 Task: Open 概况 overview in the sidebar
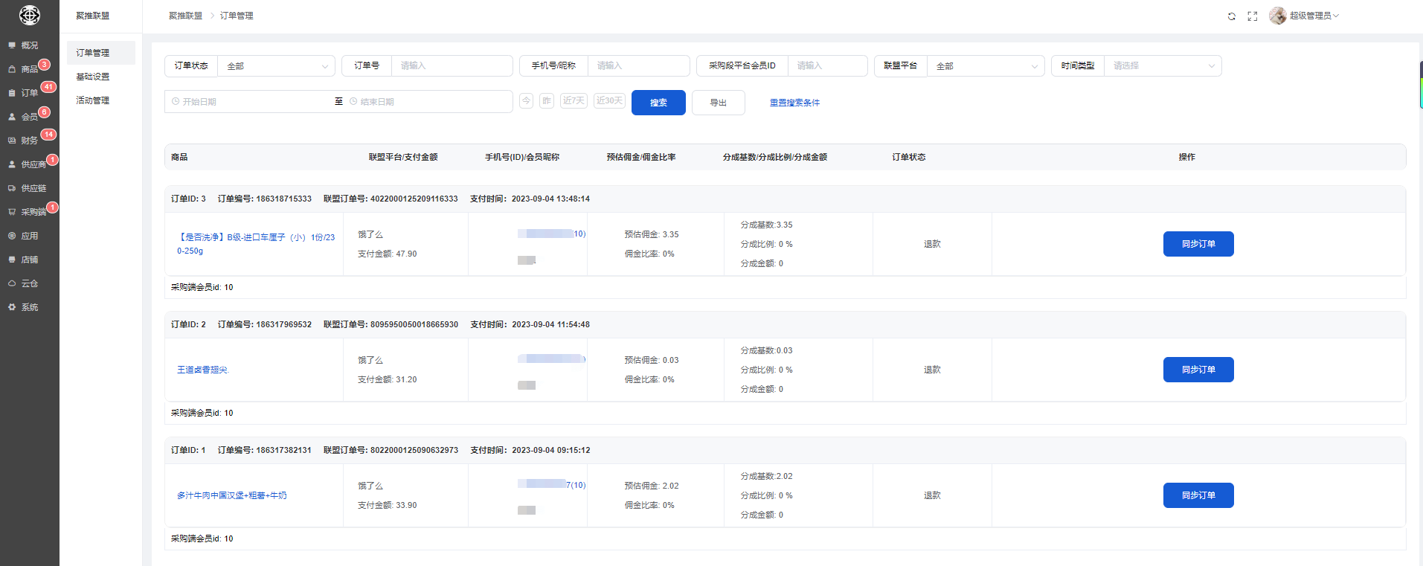pos(29,45)
